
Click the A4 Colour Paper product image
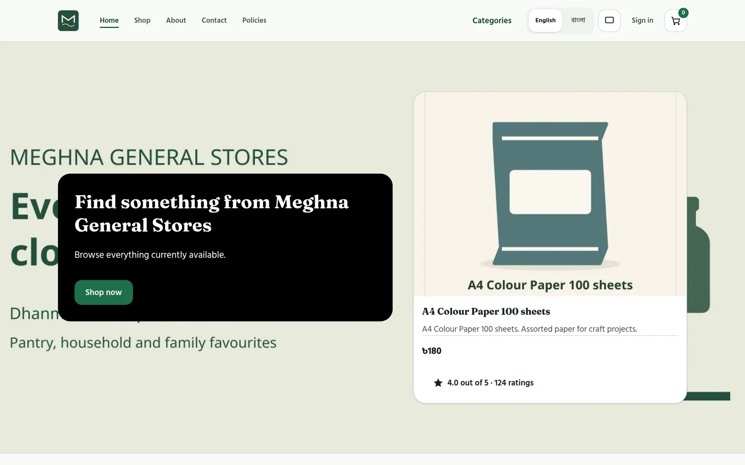click(550, 194)
